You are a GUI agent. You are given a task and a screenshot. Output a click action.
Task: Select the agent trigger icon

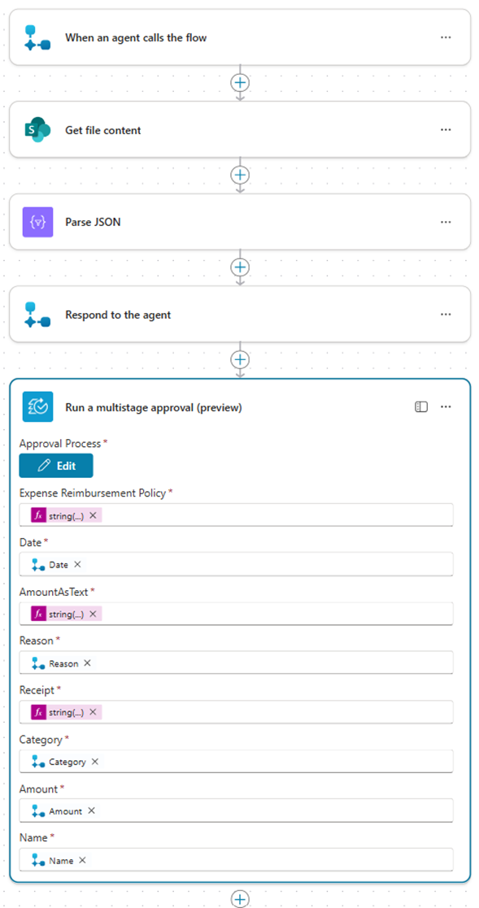tap(36, 37)
